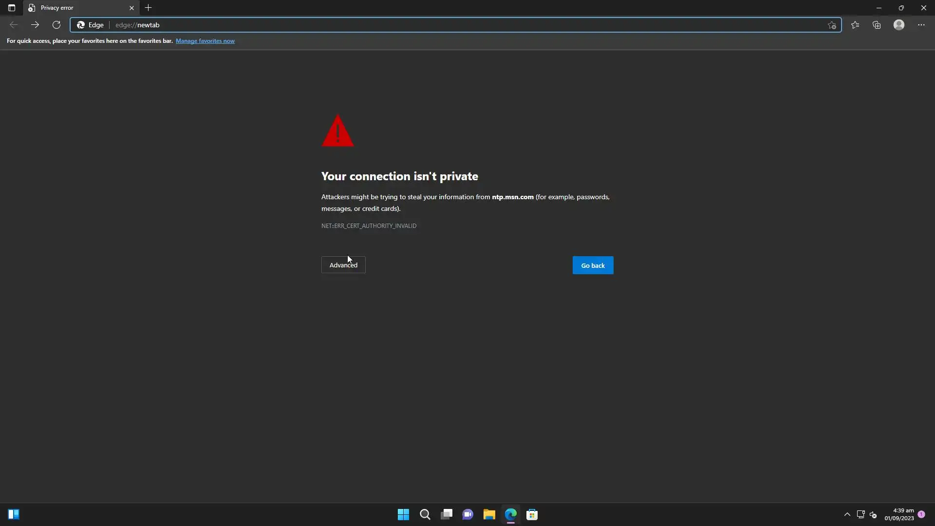
Task: Click the forward navigation arrow
Action: tap(35, 25)
